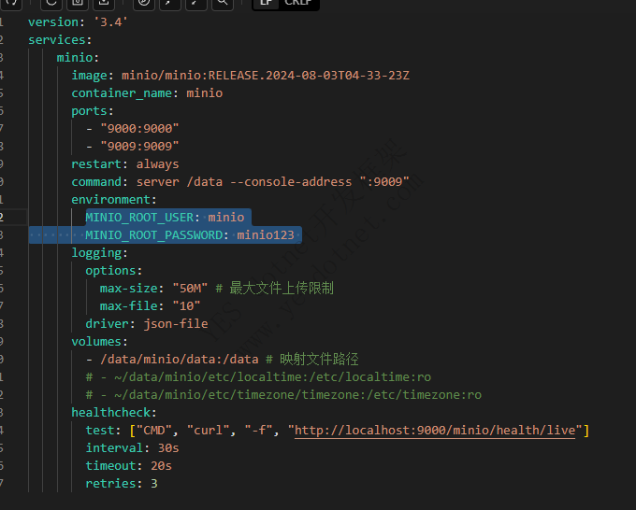Click the "restart" key
Screen dimensions: 636x510
tap(96, 164)
